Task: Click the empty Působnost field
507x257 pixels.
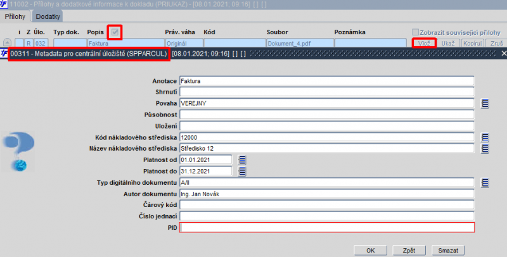Action: pyautogui.click(x=327, y=115)
